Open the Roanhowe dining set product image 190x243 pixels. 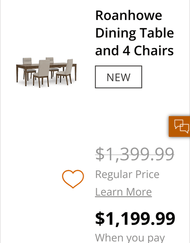click(x=46, y=72)
